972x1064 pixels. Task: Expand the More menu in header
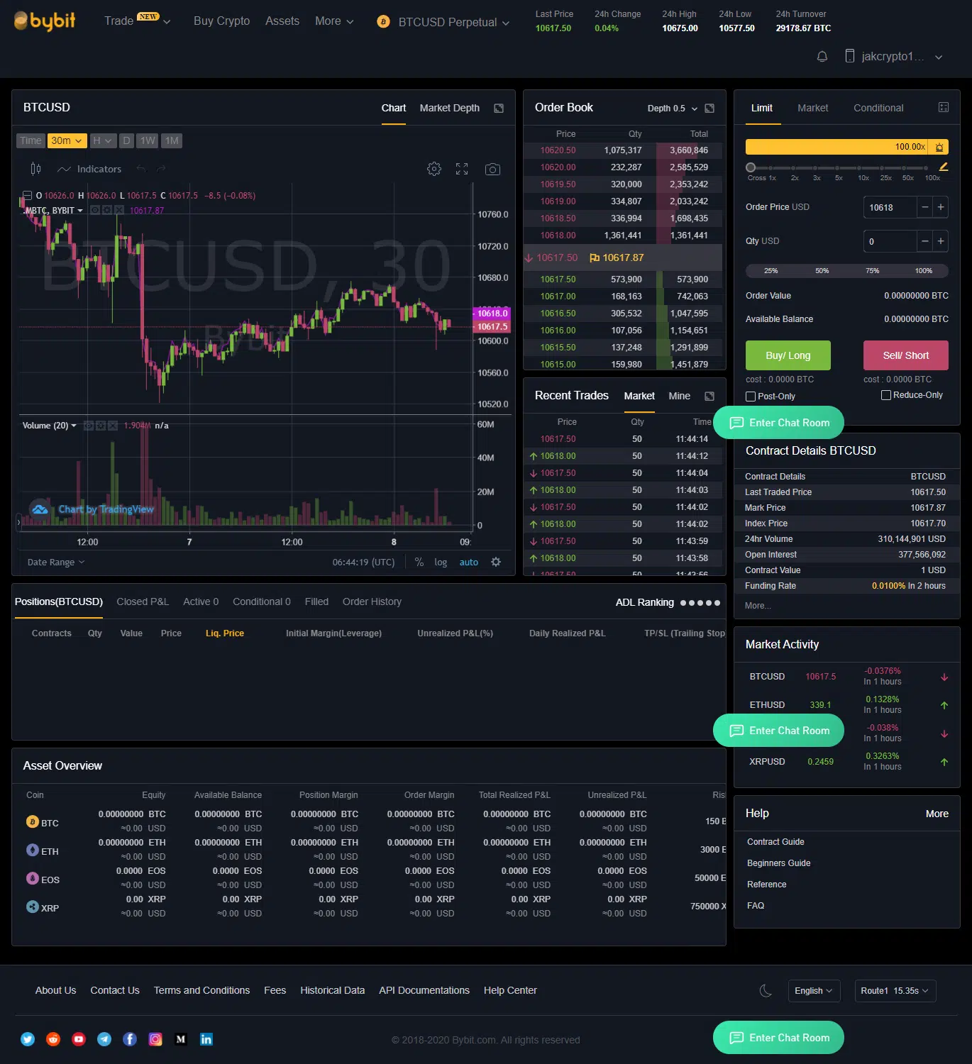point(334,21)
